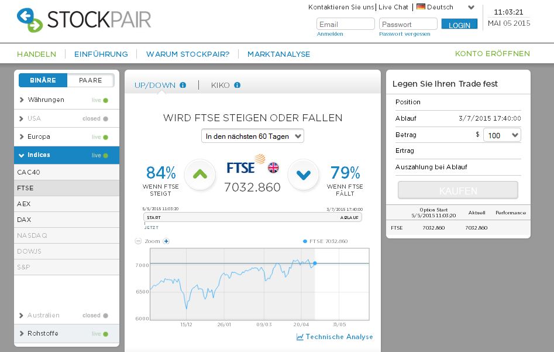Open the HANDELN menu
The image size is (554, 352).
click(x=36, y=54)
